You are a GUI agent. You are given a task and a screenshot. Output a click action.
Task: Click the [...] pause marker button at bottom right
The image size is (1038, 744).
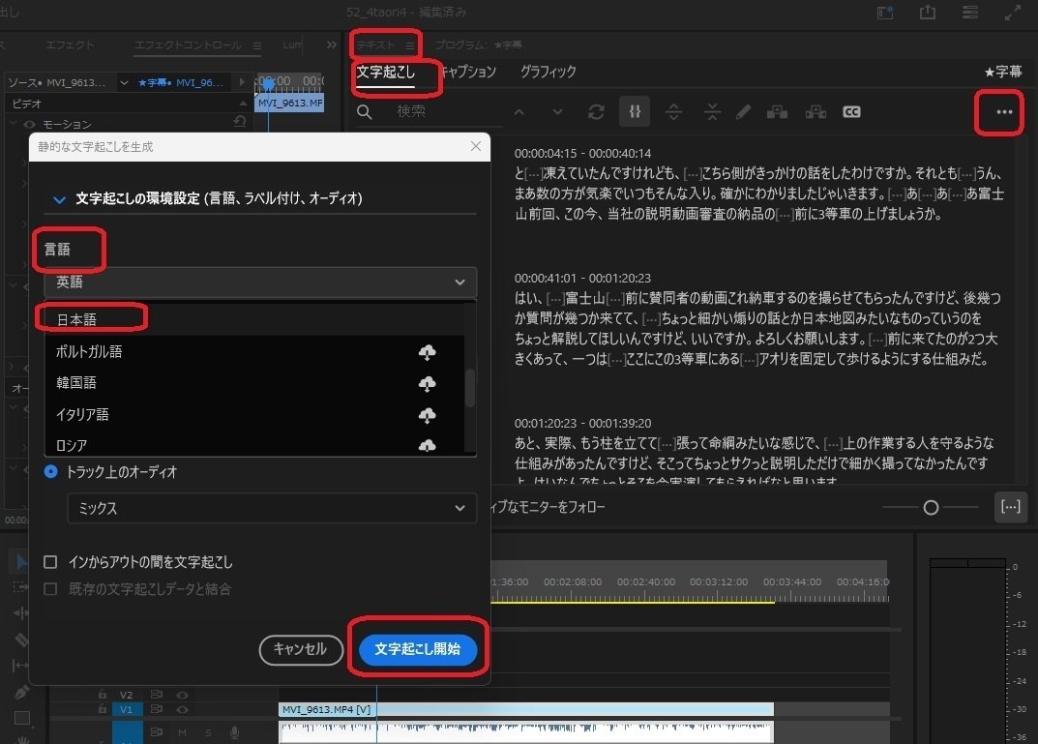pos(1010,507)
